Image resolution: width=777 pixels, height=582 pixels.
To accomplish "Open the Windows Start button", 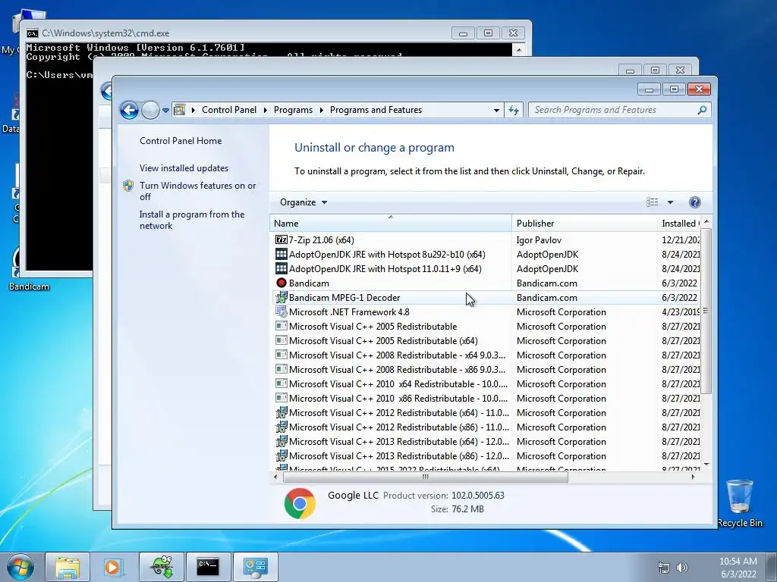I will tap(20, 567).
